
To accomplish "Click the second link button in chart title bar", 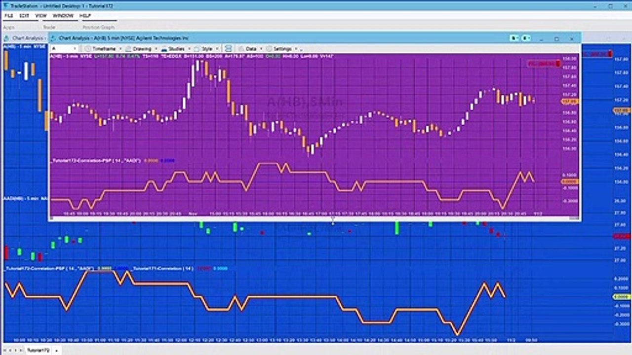I will click(x=526, y=38).
